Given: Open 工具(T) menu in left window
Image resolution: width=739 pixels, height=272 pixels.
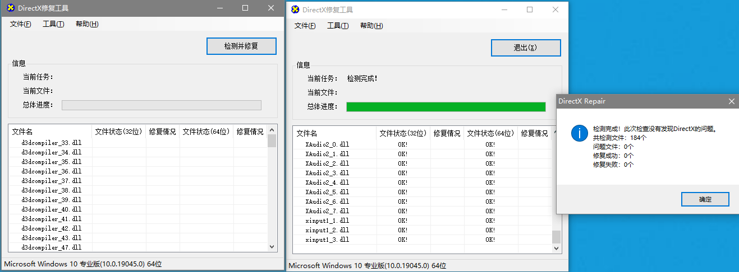Looking at the screenshot, I should pyautogui.click(x=53, y=24).
